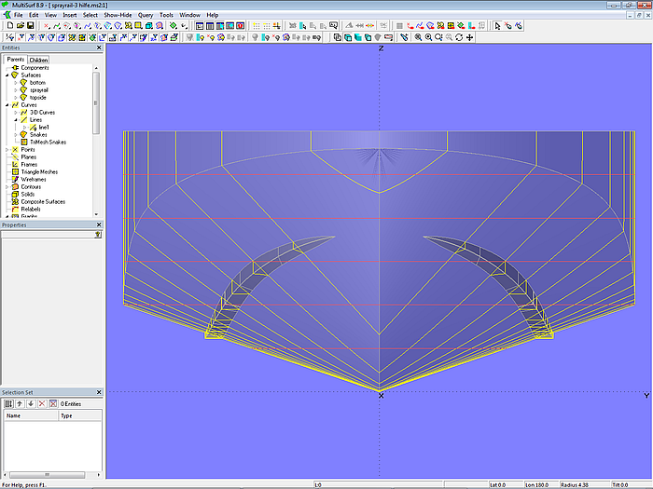Collapse the Surfaces tree node
653x489 pixels.
(7, 75)
